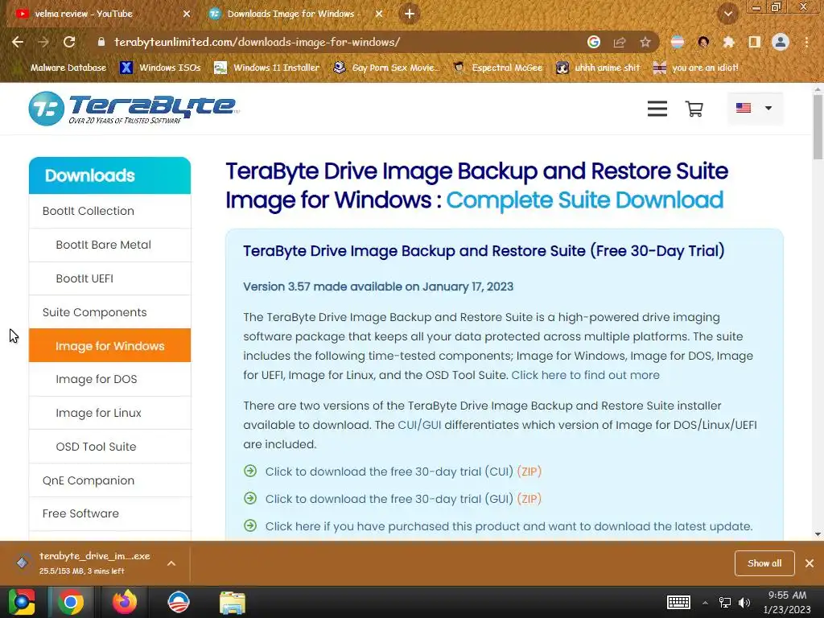824x618 pixels.
Task: Select Free Software in the sidebar
Action: (x=109, y=513)
